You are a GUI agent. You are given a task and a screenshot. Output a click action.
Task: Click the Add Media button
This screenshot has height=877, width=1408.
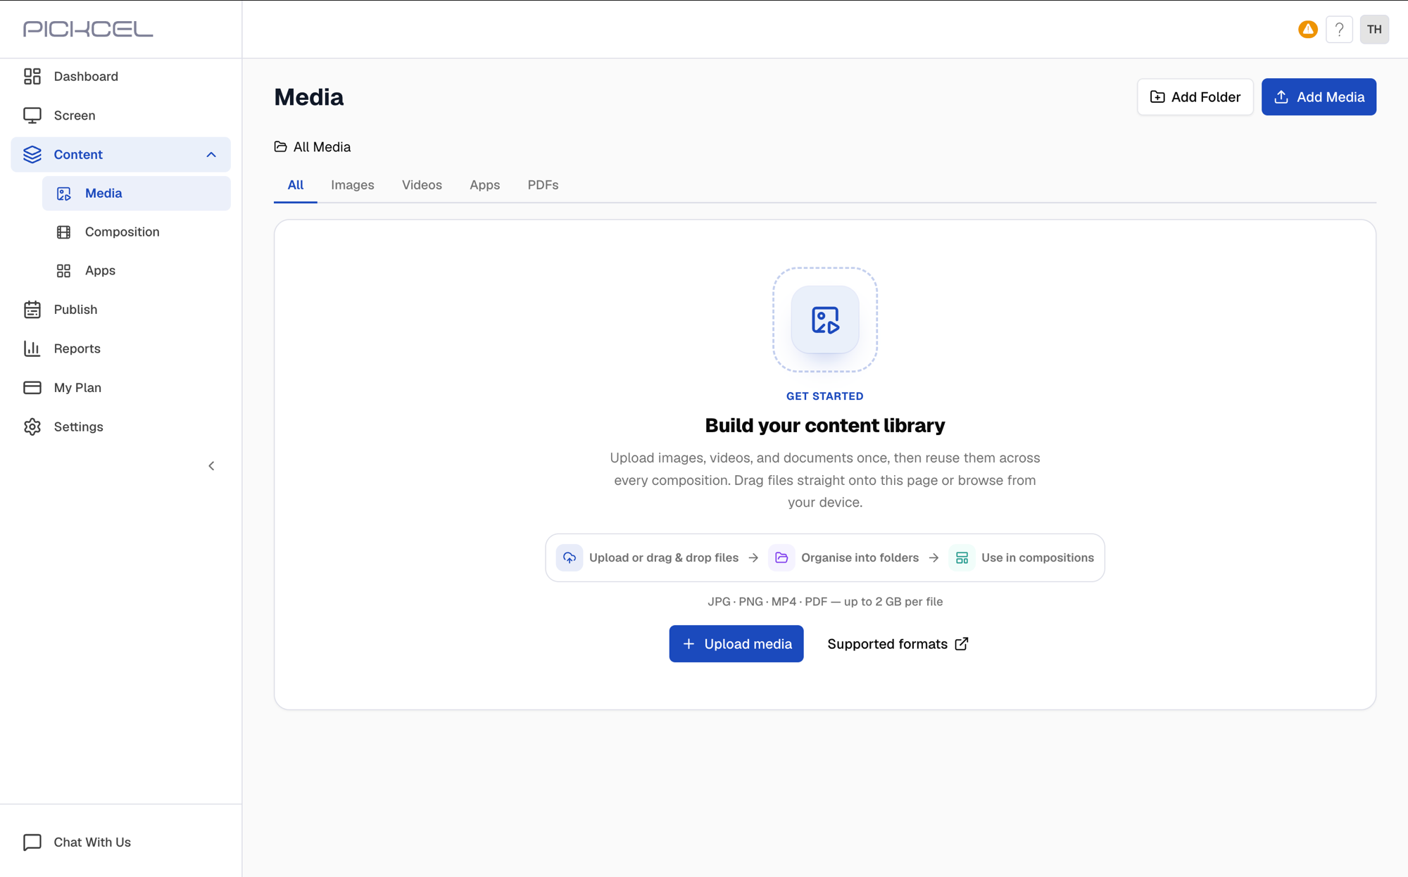1319,96
